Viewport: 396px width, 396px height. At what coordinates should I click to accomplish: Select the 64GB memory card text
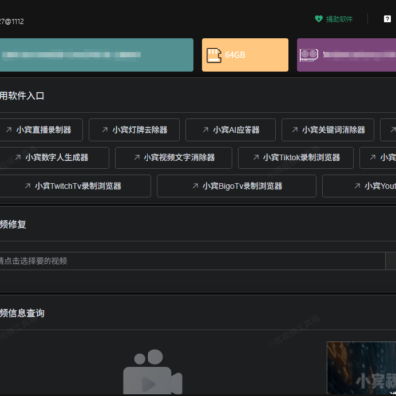point(235,55)
